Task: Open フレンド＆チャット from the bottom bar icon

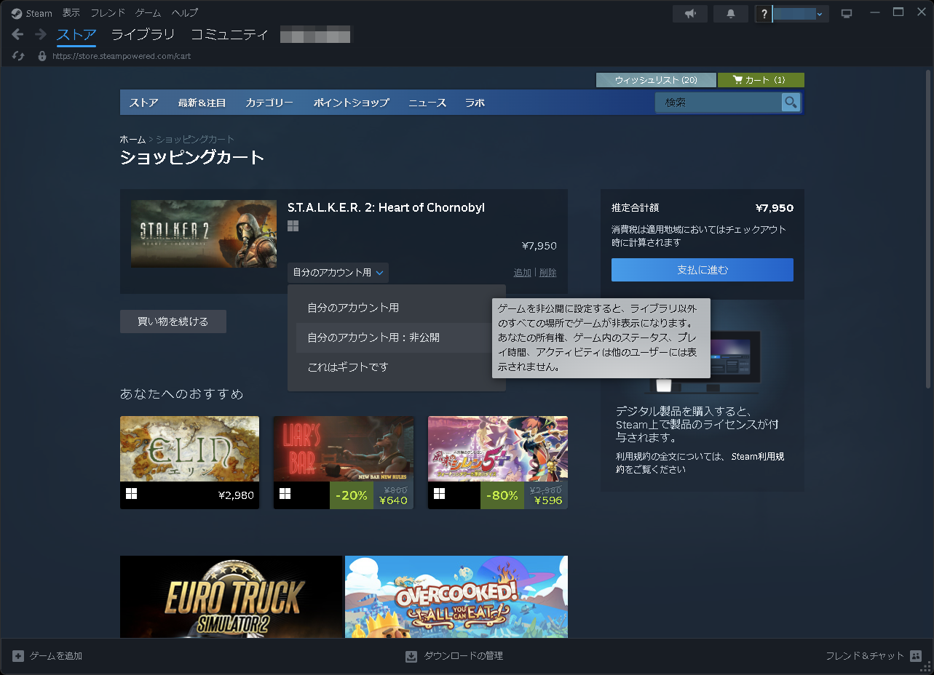Action: click(x=914, y=655)
